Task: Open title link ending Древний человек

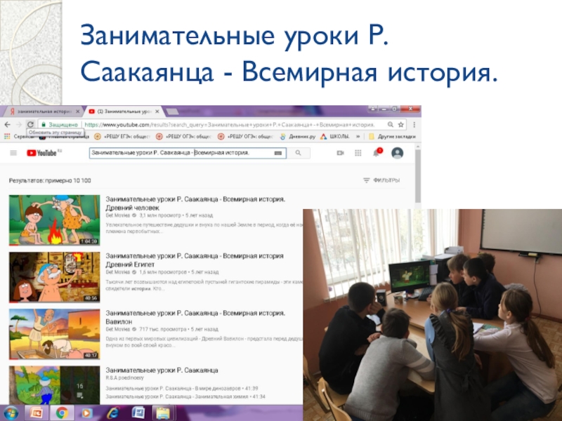Action: (x=195, y=203)
